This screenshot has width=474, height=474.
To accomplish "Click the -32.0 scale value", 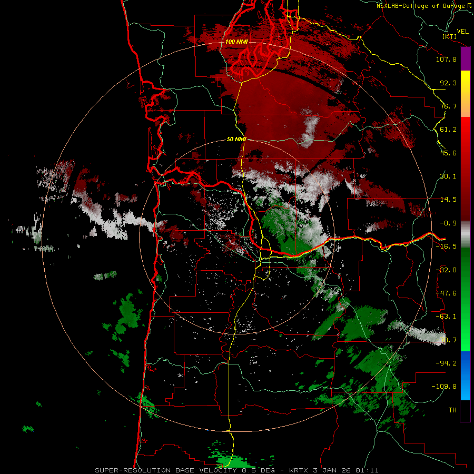I will pyautogui.click(x=446, y=270).
